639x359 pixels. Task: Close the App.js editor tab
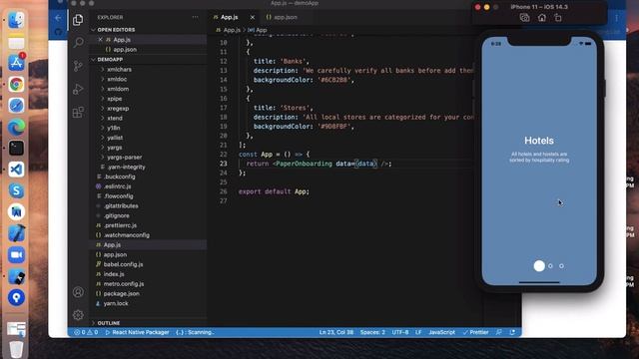[253, 17]
